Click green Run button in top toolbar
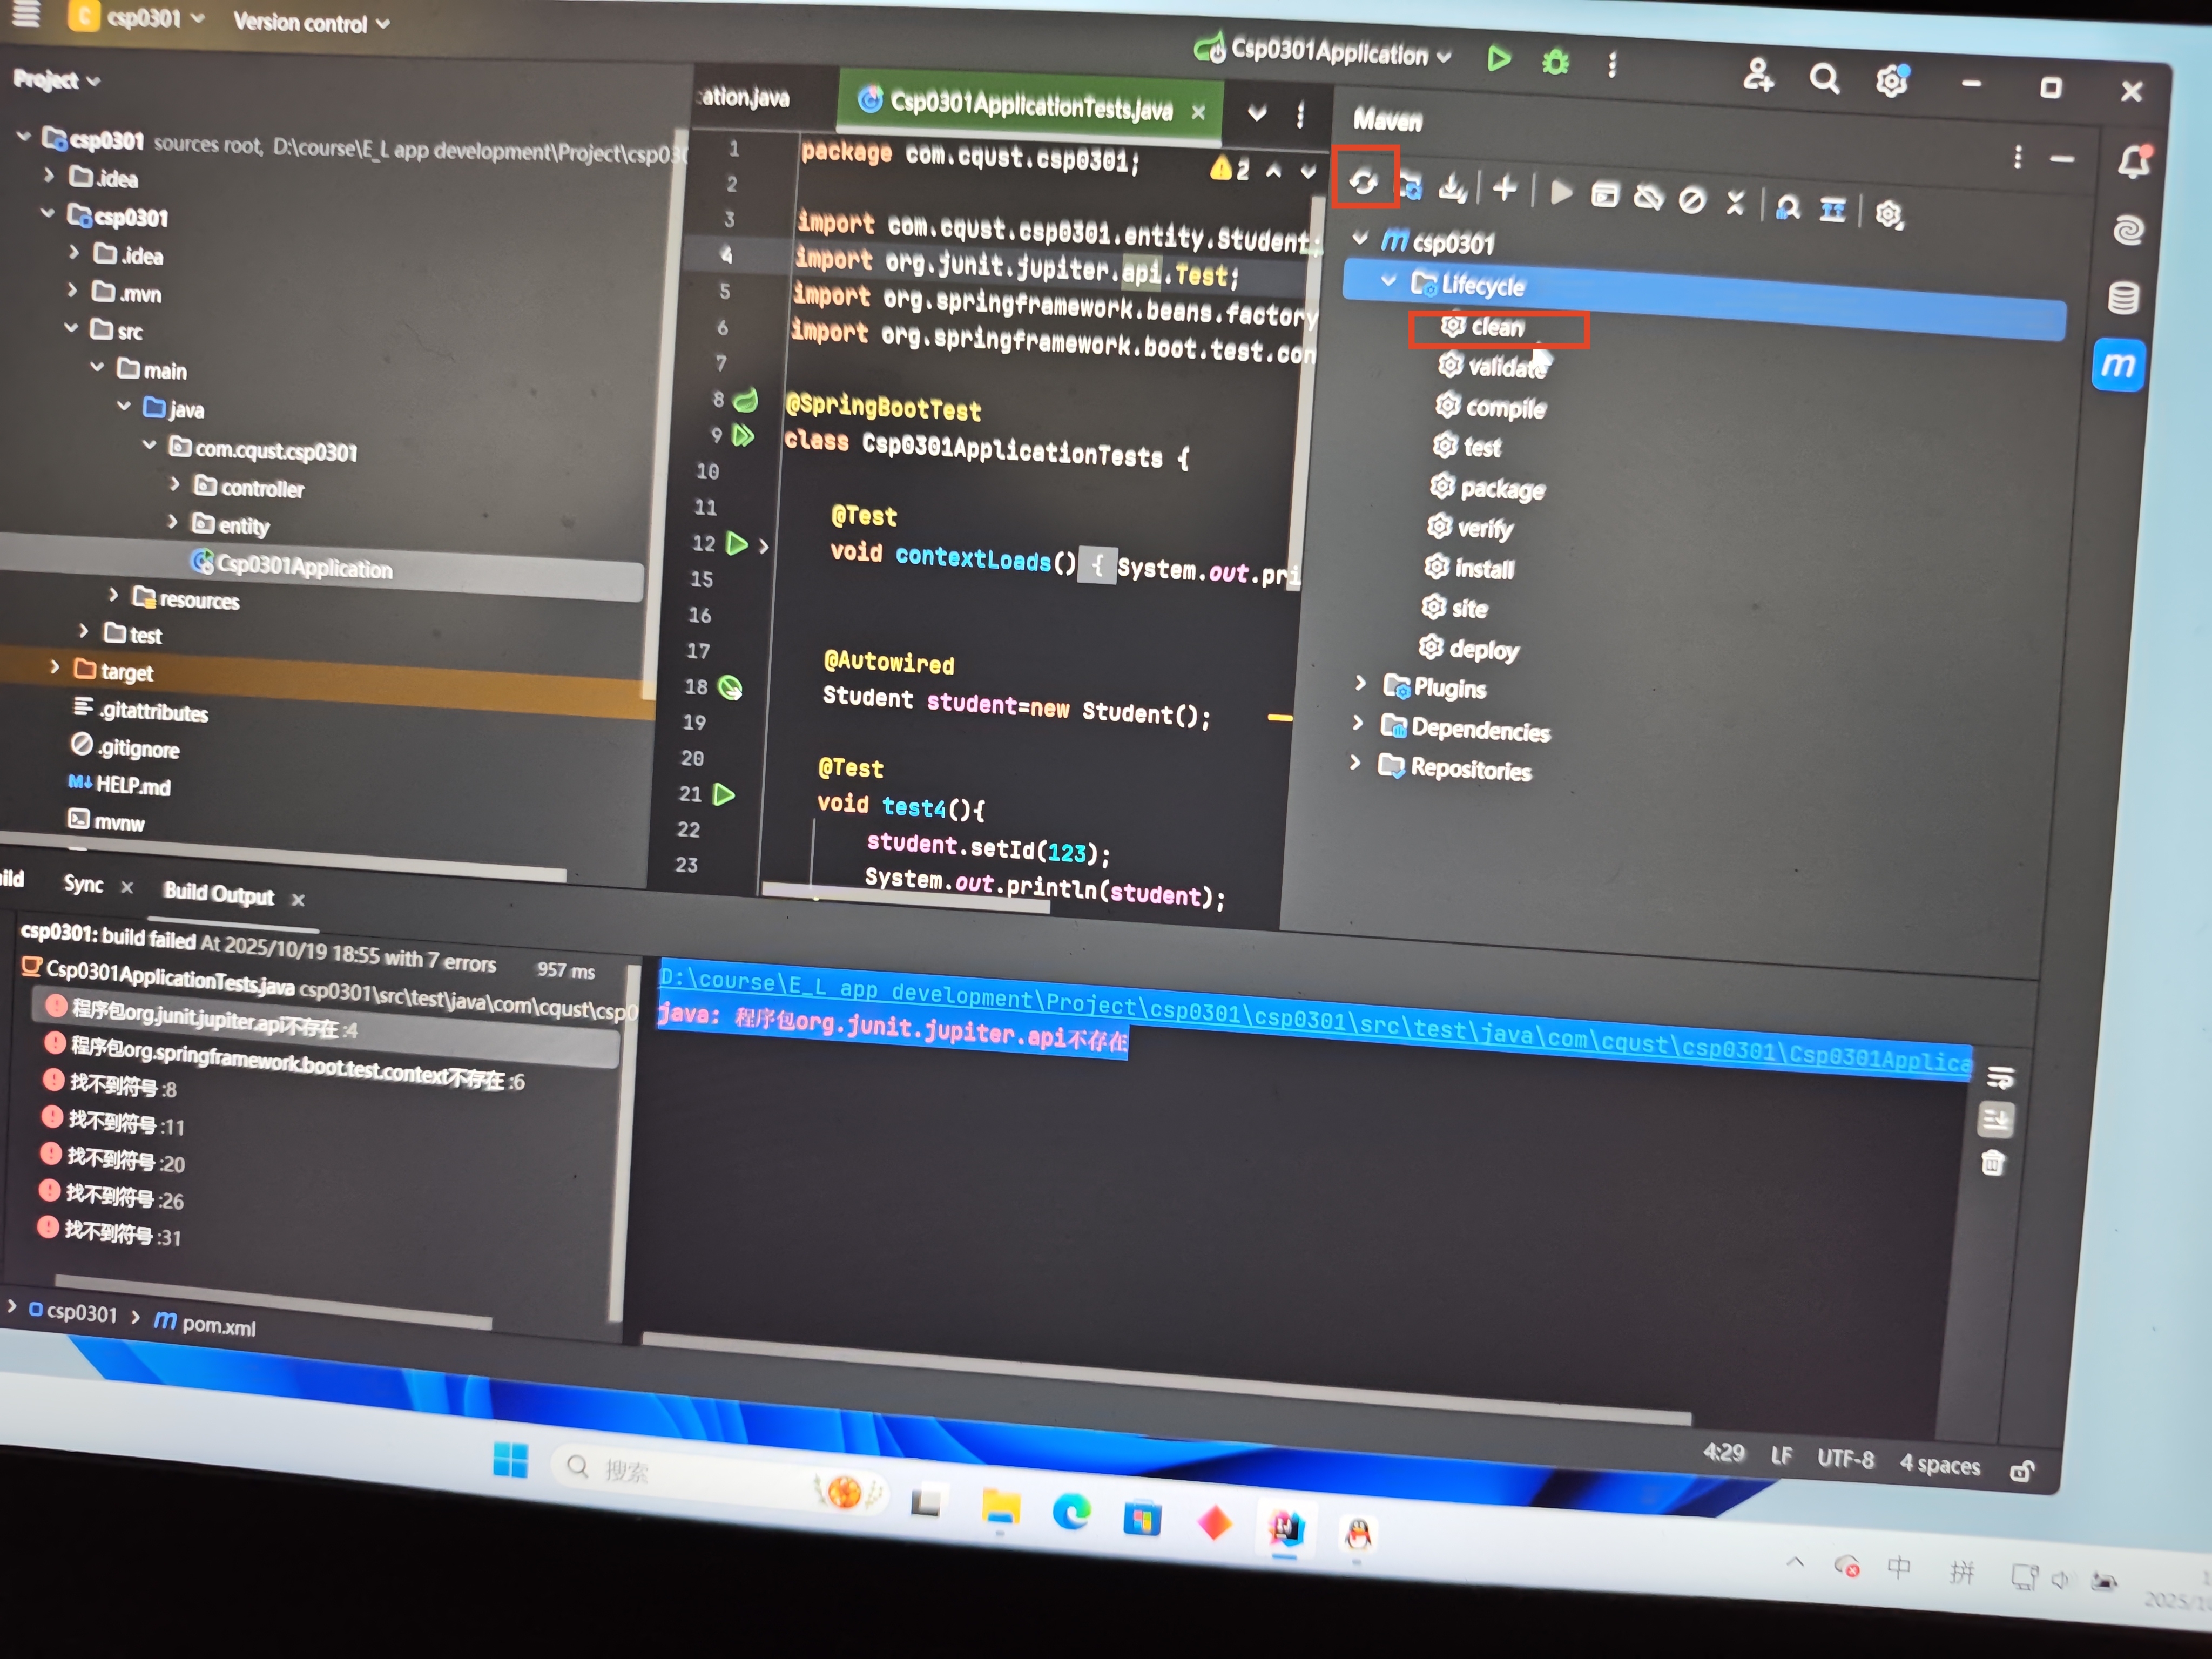The image size is (2212, 1659). click(x=1498, y=60)
